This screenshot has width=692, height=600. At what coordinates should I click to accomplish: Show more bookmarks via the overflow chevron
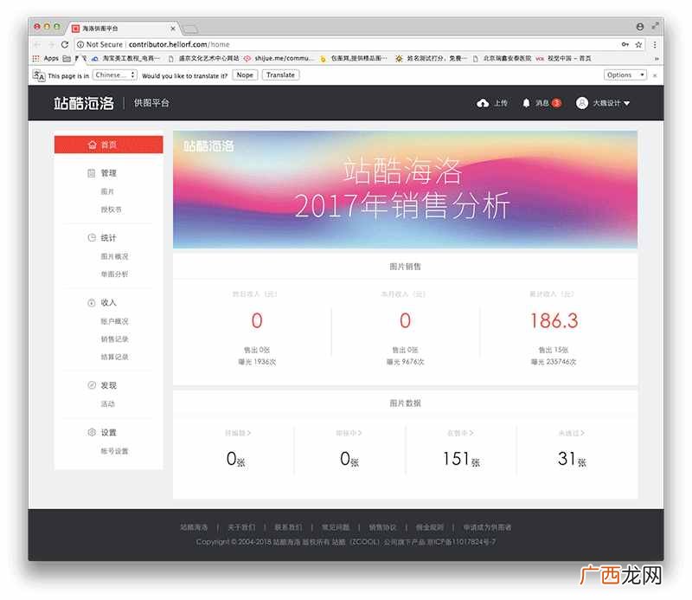(657, 58)
